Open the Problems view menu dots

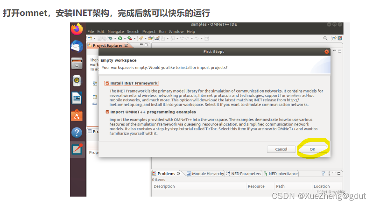pyautogui.click(x=329, y=174)
